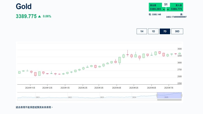Click the 2022 label in the navigator
The height and width of the screenshot is (114, 203).
(70, 97)
